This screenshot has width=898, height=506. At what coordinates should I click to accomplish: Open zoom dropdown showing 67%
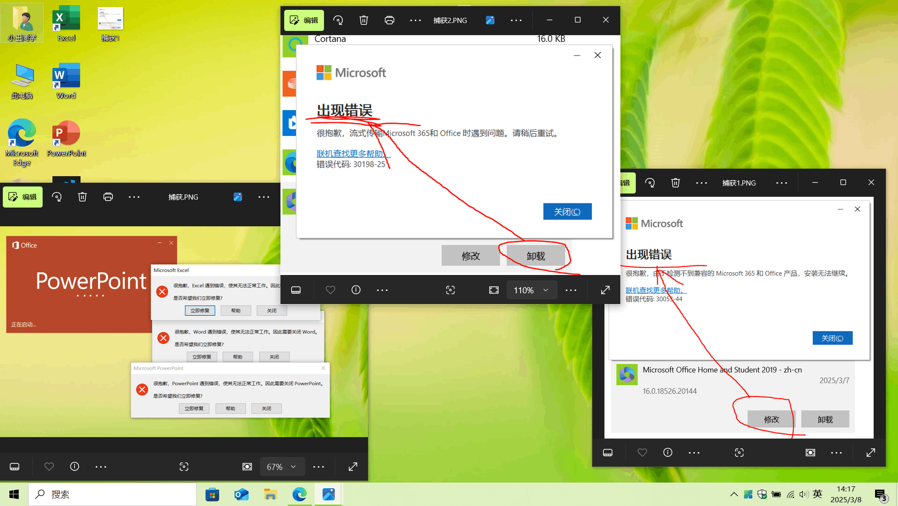(282, 467)
